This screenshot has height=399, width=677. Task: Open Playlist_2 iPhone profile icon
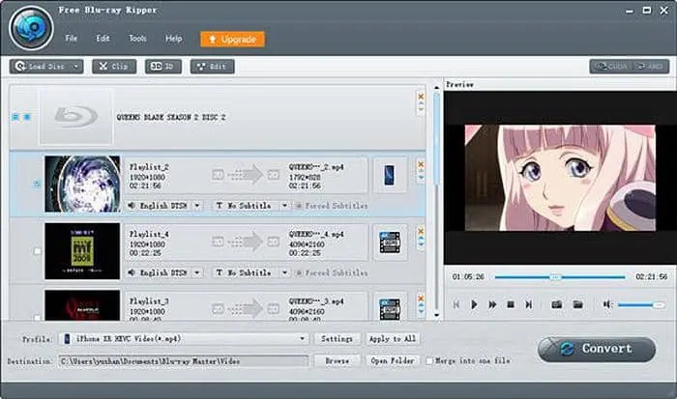[x=390, y=176]
